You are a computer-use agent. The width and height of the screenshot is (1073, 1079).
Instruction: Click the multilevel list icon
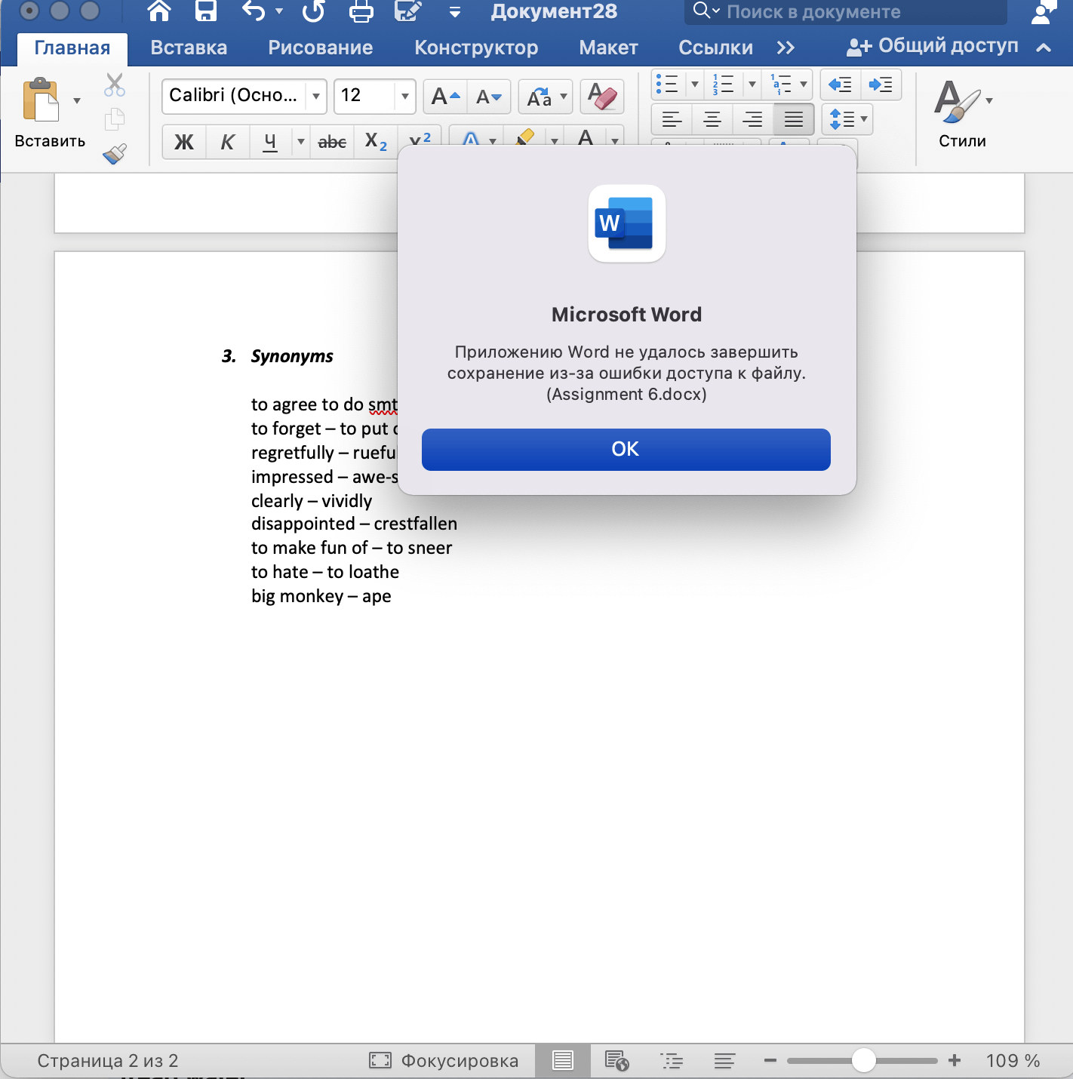[x=782, y=85]
